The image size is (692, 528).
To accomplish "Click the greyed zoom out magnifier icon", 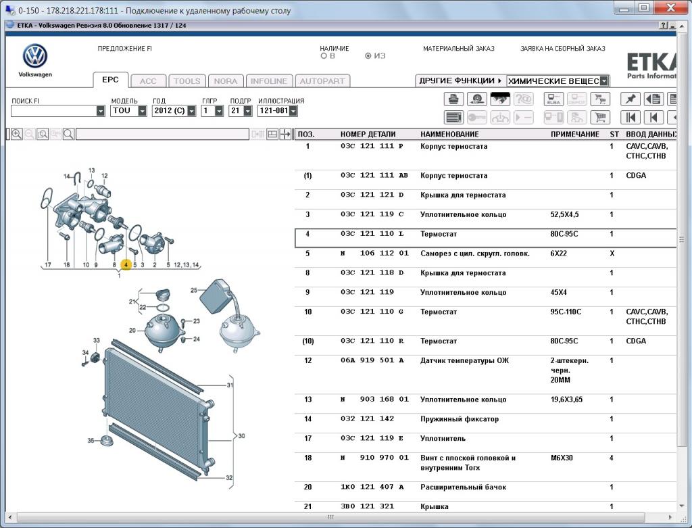I will pyautogui.click(x=30, y=135).
